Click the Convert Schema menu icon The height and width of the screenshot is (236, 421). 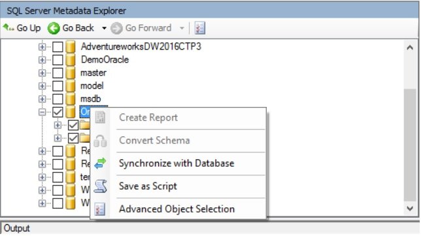click(x=100, y=141)
